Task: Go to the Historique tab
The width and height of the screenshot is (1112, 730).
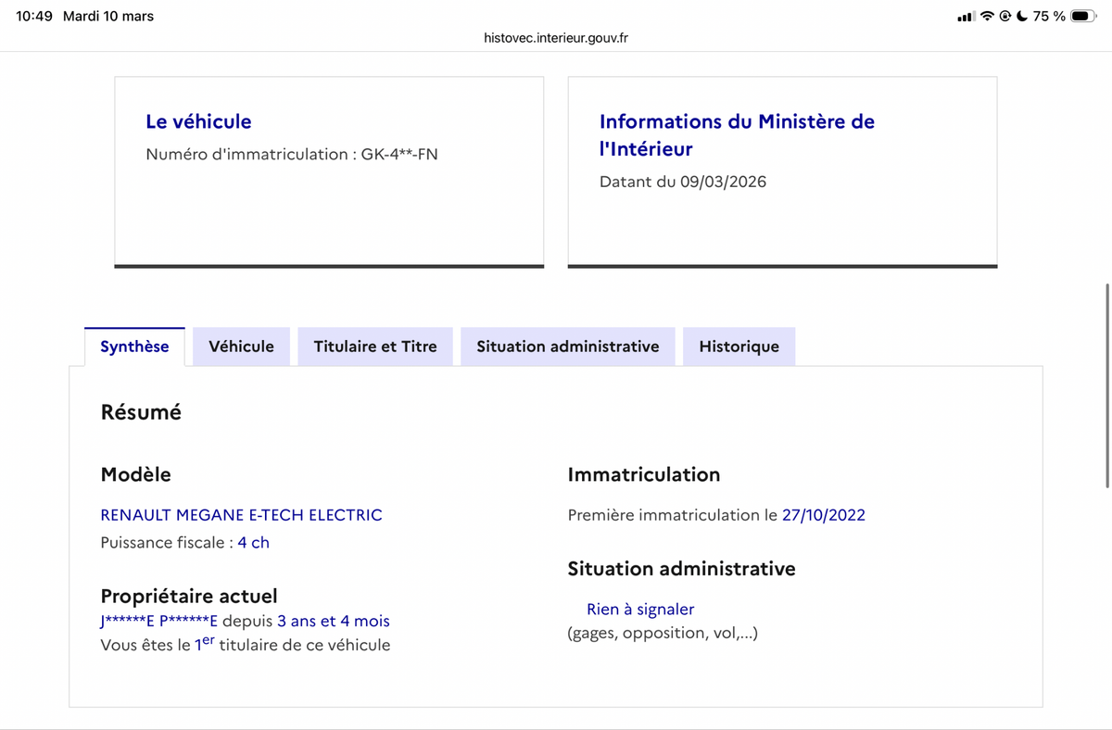Action: click(x=739, y=346)
